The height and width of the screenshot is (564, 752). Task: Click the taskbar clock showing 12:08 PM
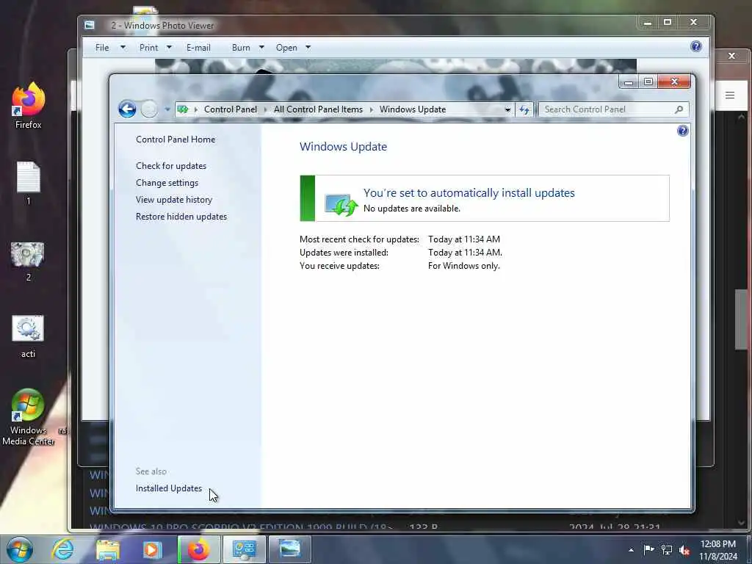tap(718, 550)
